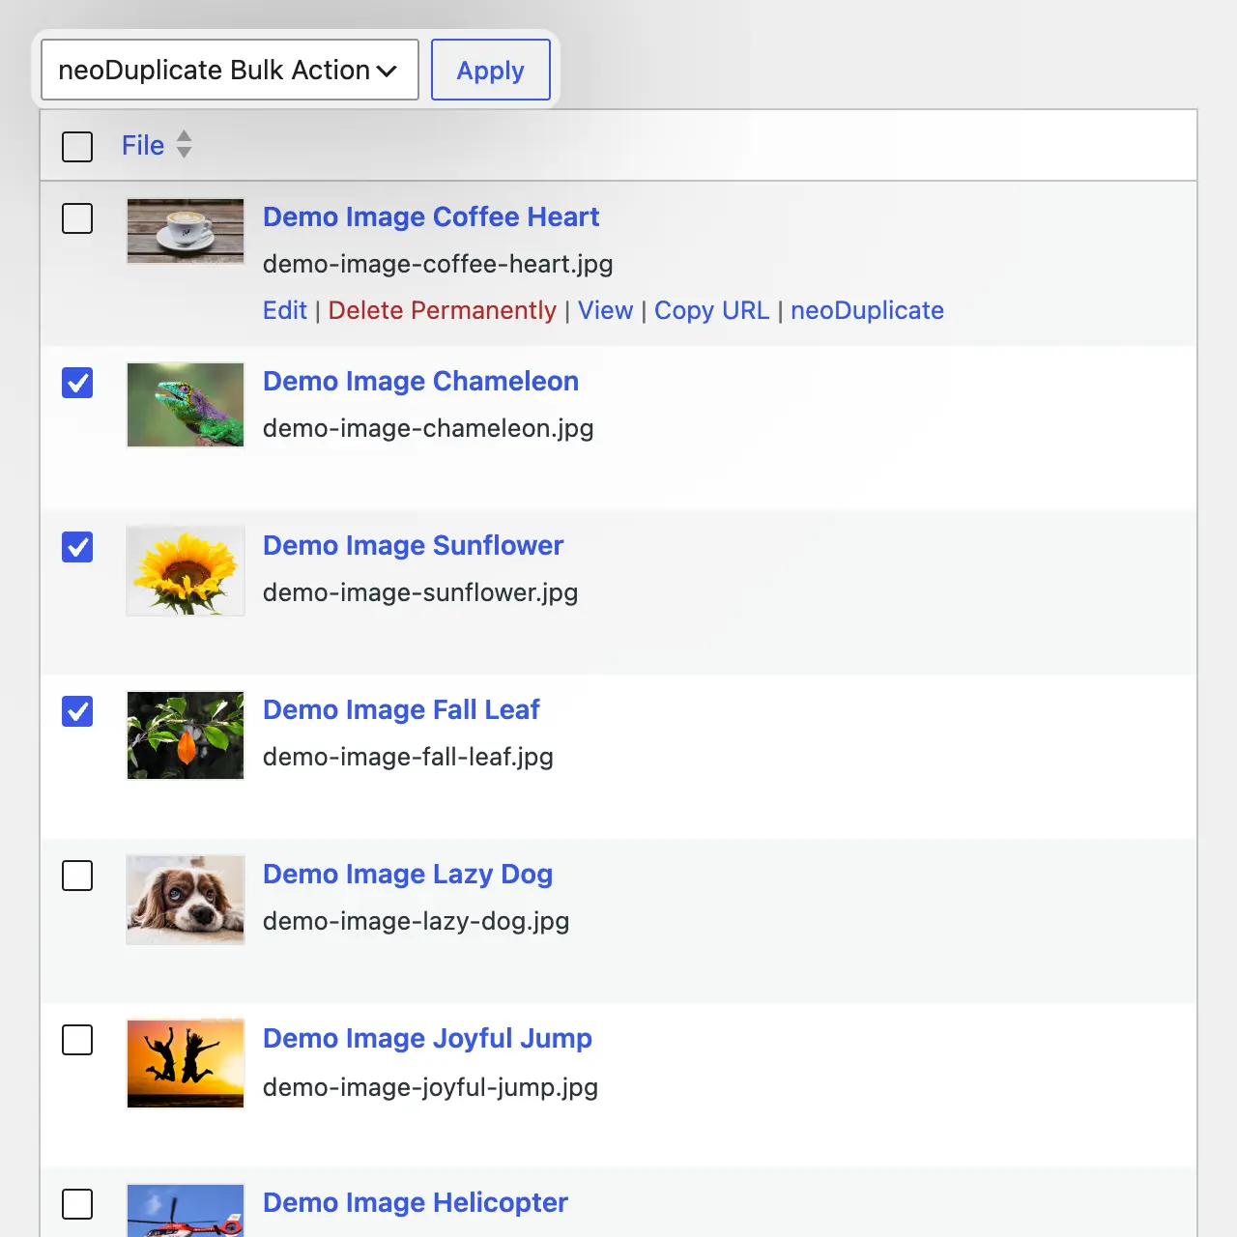Screen dimensions: 1237x1237
Task: Click the File column sort arrows
Action: click(x=184, y=145)
